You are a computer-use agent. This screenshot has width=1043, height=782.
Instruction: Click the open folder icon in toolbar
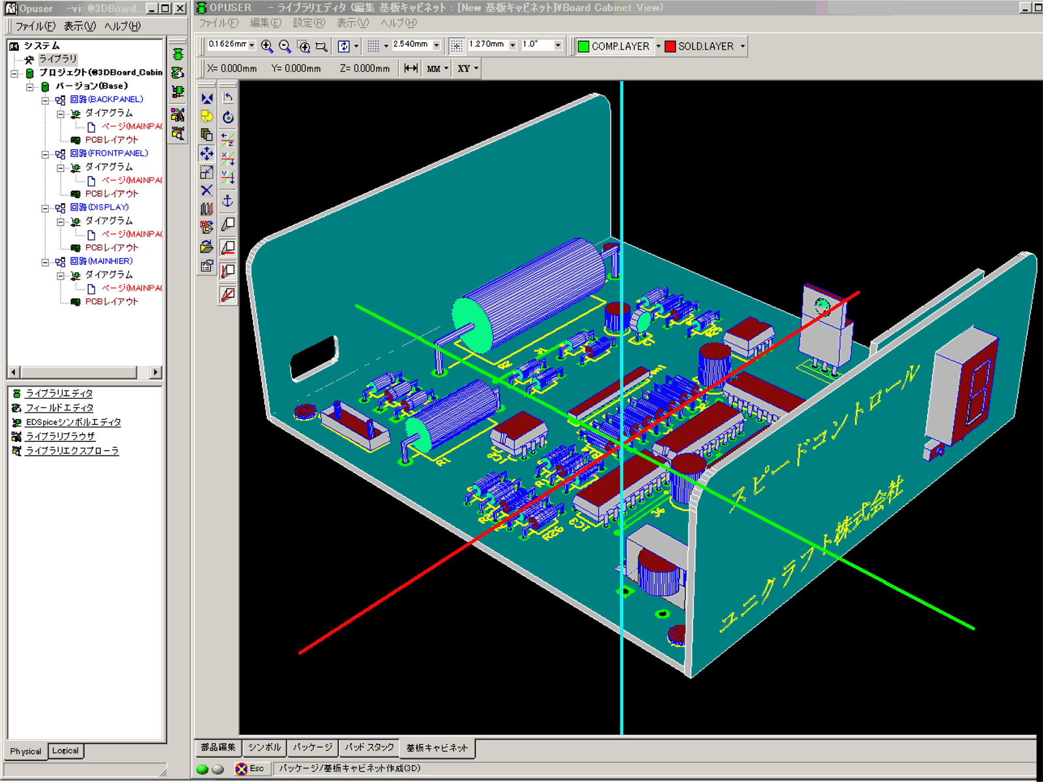[207, 247]
